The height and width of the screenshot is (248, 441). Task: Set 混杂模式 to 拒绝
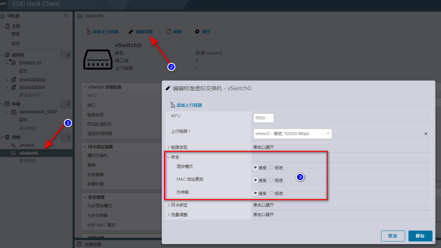pyautogui.click(x=271, y=167)
